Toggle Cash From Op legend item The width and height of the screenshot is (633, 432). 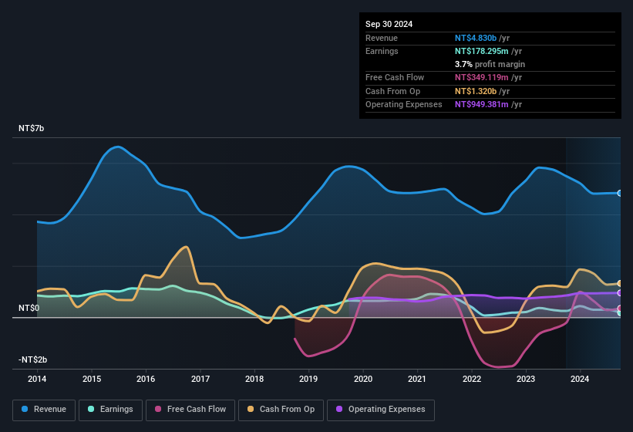280,409
